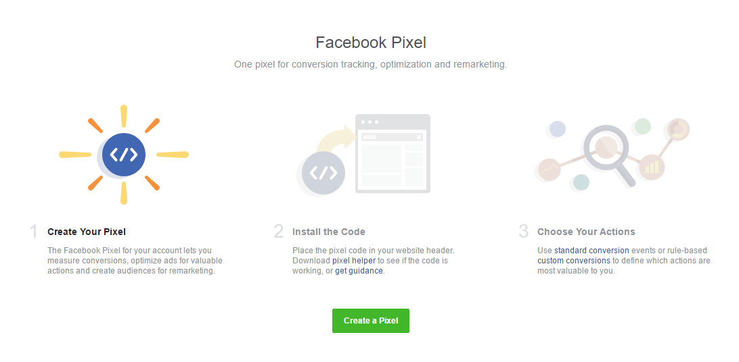739x362 pixels.
Task: Follow the get guidance link
Action: (359, 271)
